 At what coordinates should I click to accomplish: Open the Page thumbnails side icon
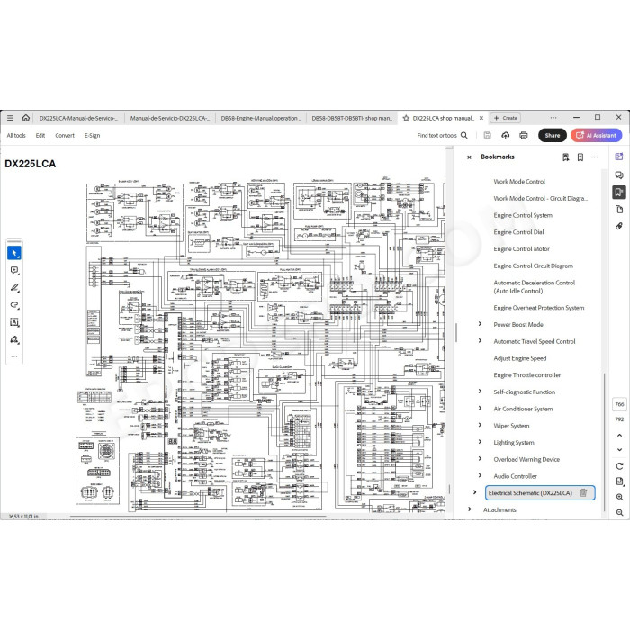619,210
